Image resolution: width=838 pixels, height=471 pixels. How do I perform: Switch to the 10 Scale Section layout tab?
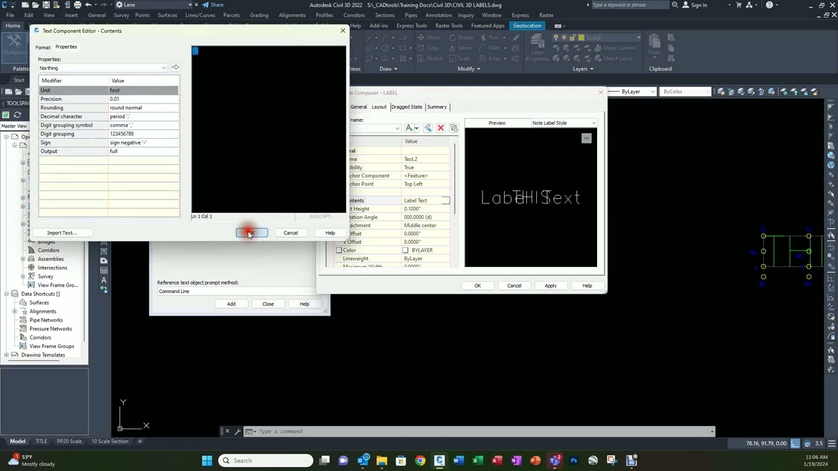110,442
